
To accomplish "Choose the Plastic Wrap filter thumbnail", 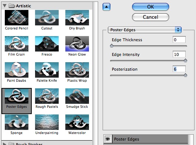I will click(x=77, y=70).
